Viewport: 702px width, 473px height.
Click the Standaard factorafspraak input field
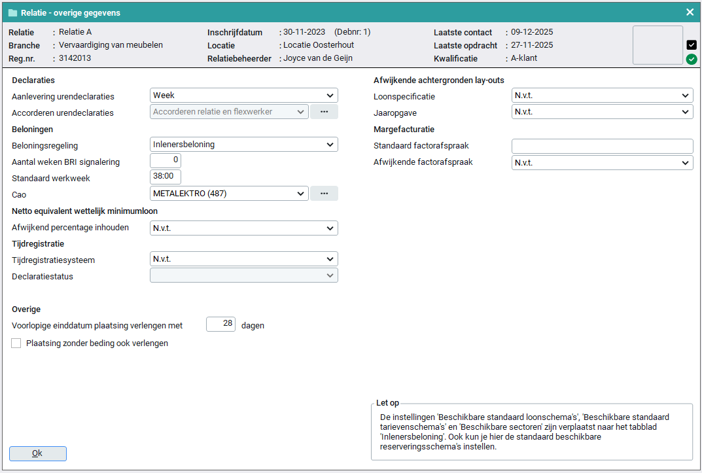pyautogui.click(x=602, y=146)
